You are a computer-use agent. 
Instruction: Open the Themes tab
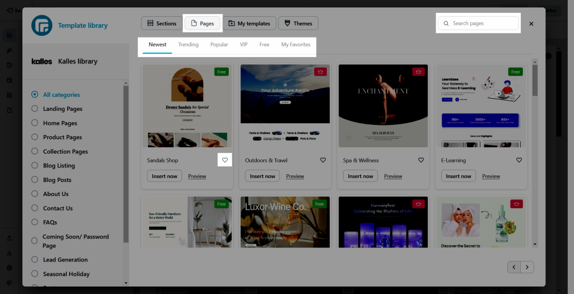[298, 24]
